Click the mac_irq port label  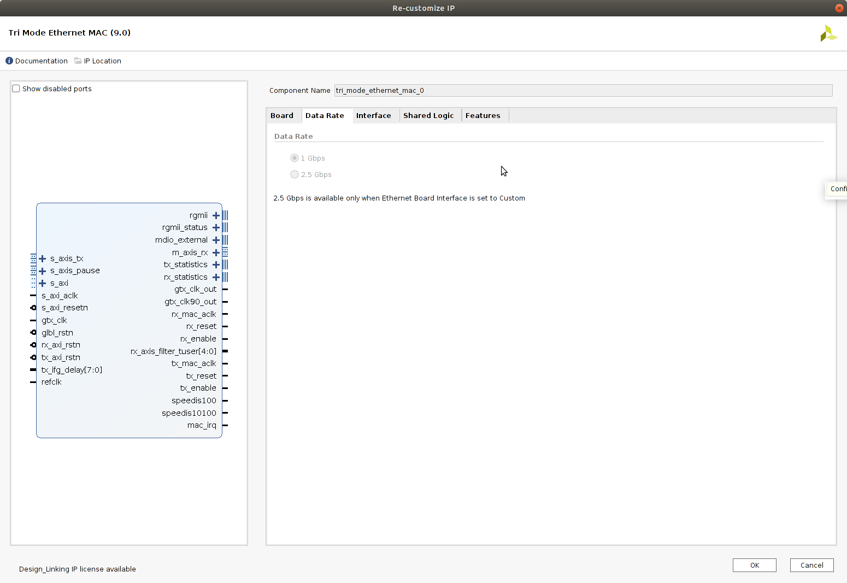pyautogui.click(x=202, y=425)
